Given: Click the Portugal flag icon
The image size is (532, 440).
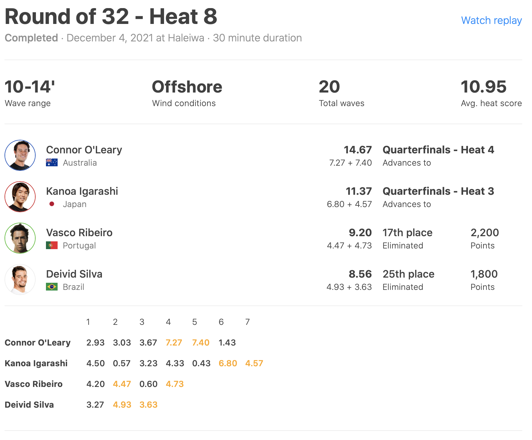Looking at the screenshot, I should click(52, 245).
